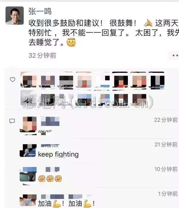Select the 加油 comment posted 1分钟前
Screen dimensions: 179x208
(66, 204)
